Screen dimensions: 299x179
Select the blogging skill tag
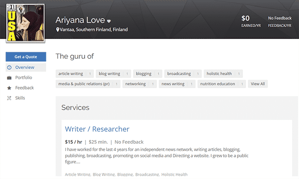[147, 73]
